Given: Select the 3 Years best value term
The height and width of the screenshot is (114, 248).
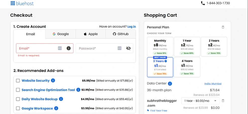Looking at the screenshot, I should 160,67.
